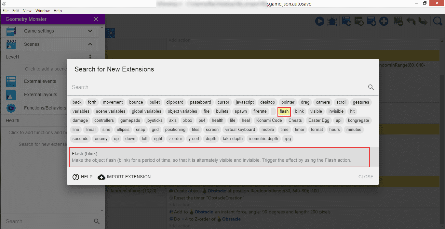This screenshot has width=445, height=229.
Task: Click the circled plus add icon
Action: (x=384, y=21)
